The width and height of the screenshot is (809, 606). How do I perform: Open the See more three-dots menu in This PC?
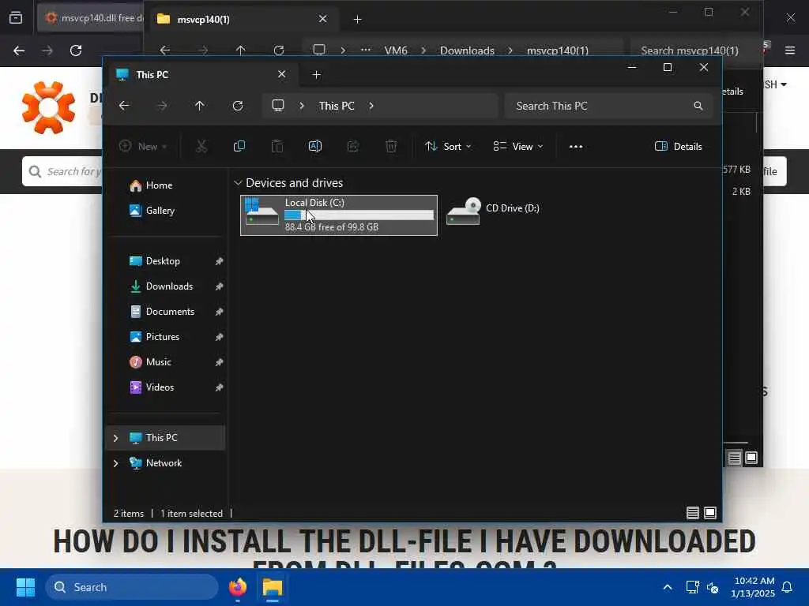coord(576,146)
